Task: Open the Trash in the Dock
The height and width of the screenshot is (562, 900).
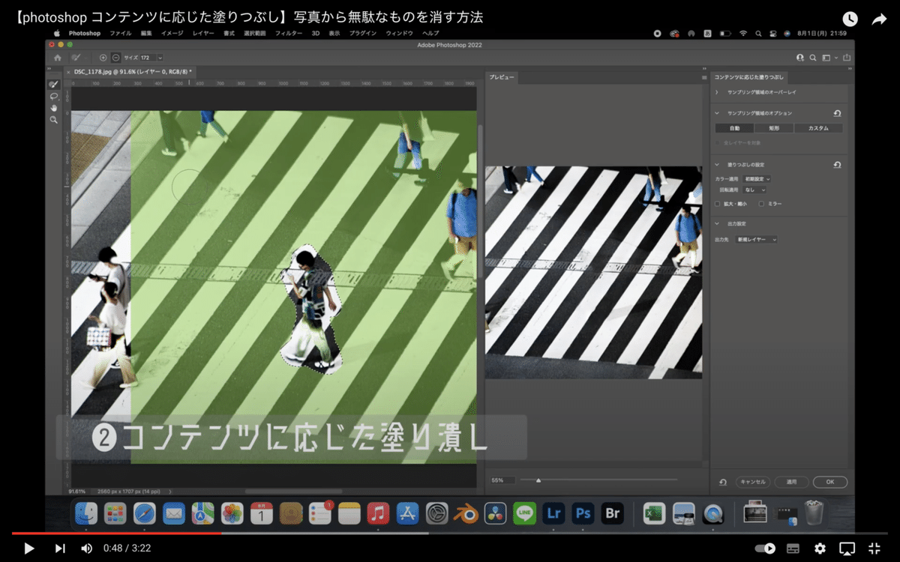Action: click(814, 513)
